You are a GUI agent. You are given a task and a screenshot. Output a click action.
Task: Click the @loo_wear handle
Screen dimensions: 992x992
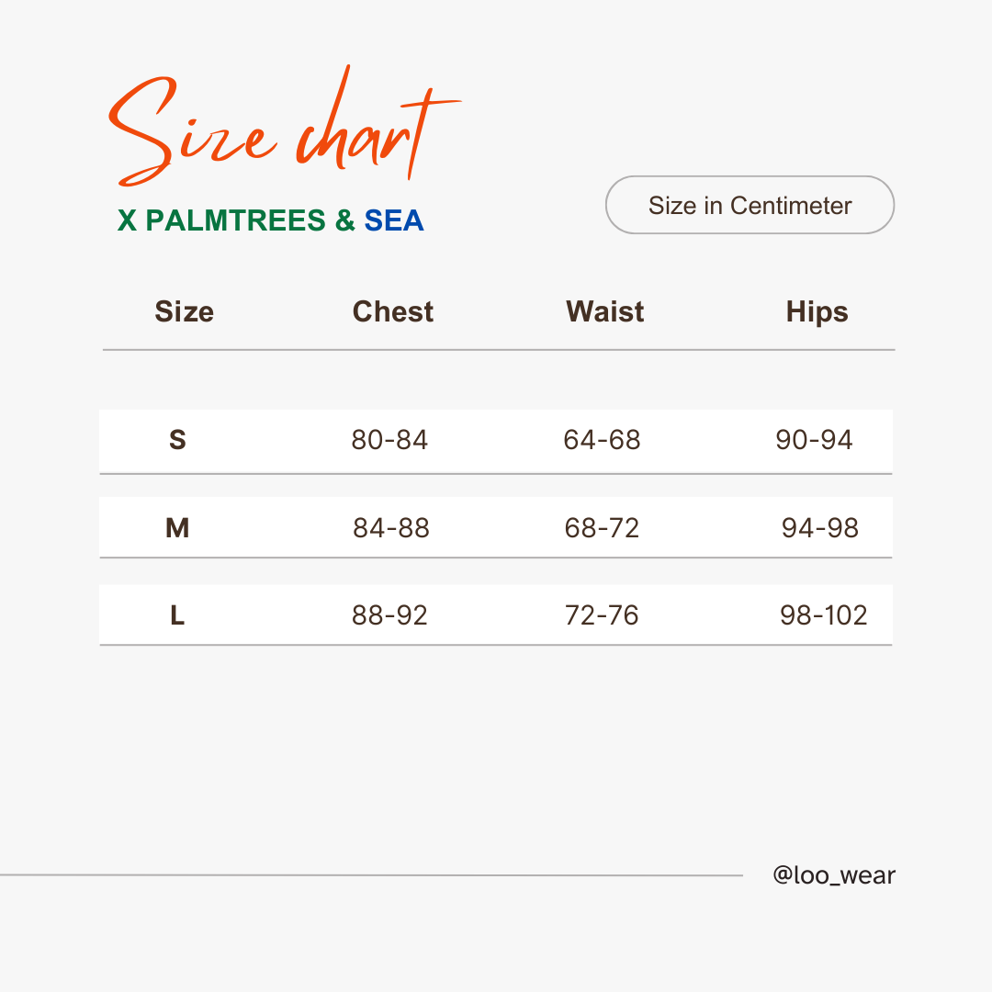click(834, 875)
